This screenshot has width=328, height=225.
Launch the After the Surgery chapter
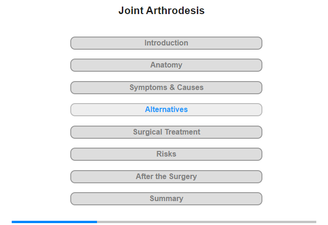tap(166, 177)
